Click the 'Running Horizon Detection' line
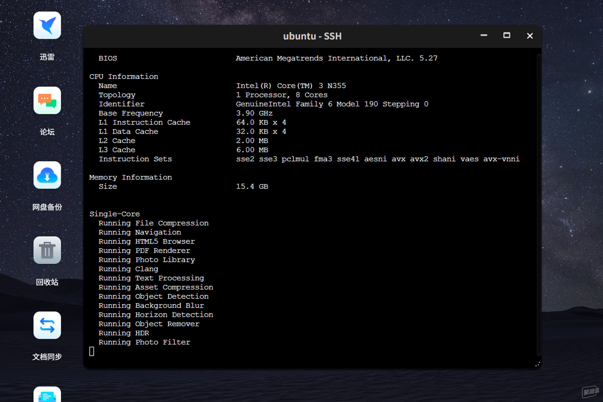Image resolution: width=603 pixels, height=402 pixels. coord(156,315)
